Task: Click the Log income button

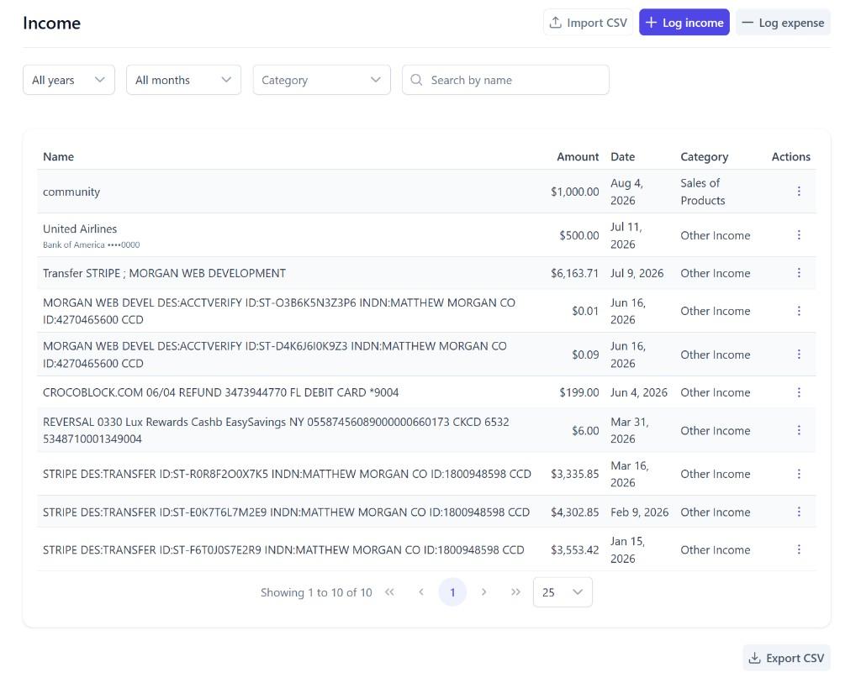Action: coord(684,23)
